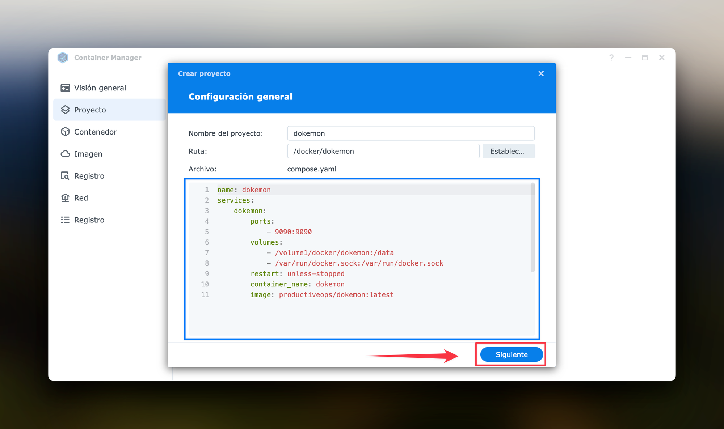Click '/volume1/docker/dokemon:/data' volume line
This screenshot has height=429, width=724.
point(334,253)
